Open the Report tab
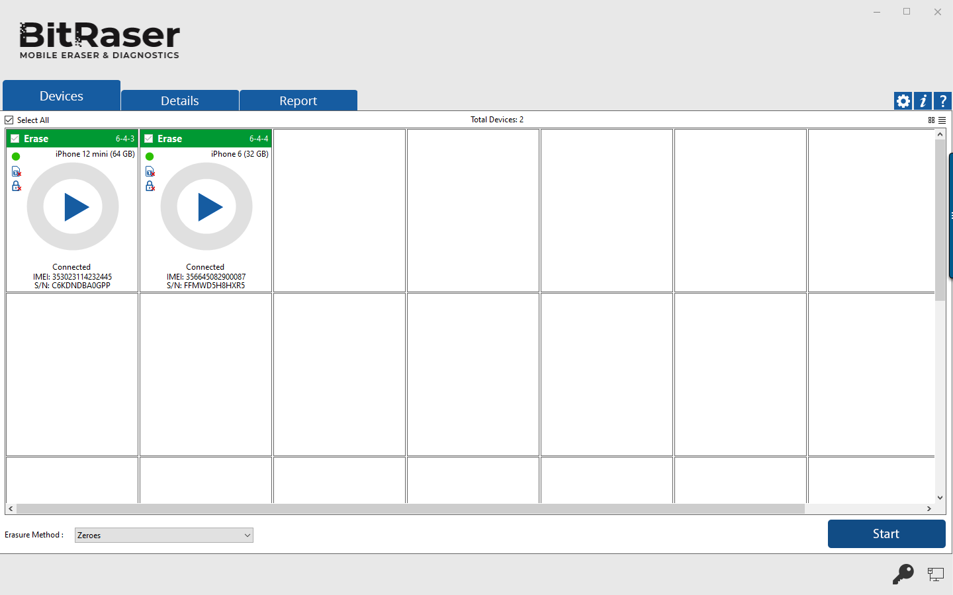This screenshot has height=595, width=953. [x=298, y=100]
